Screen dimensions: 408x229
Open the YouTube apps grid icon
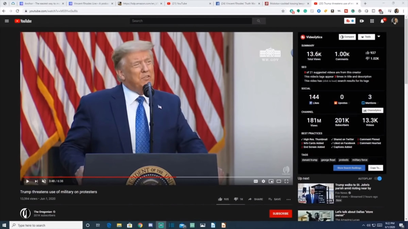click(x=372, y=21)
